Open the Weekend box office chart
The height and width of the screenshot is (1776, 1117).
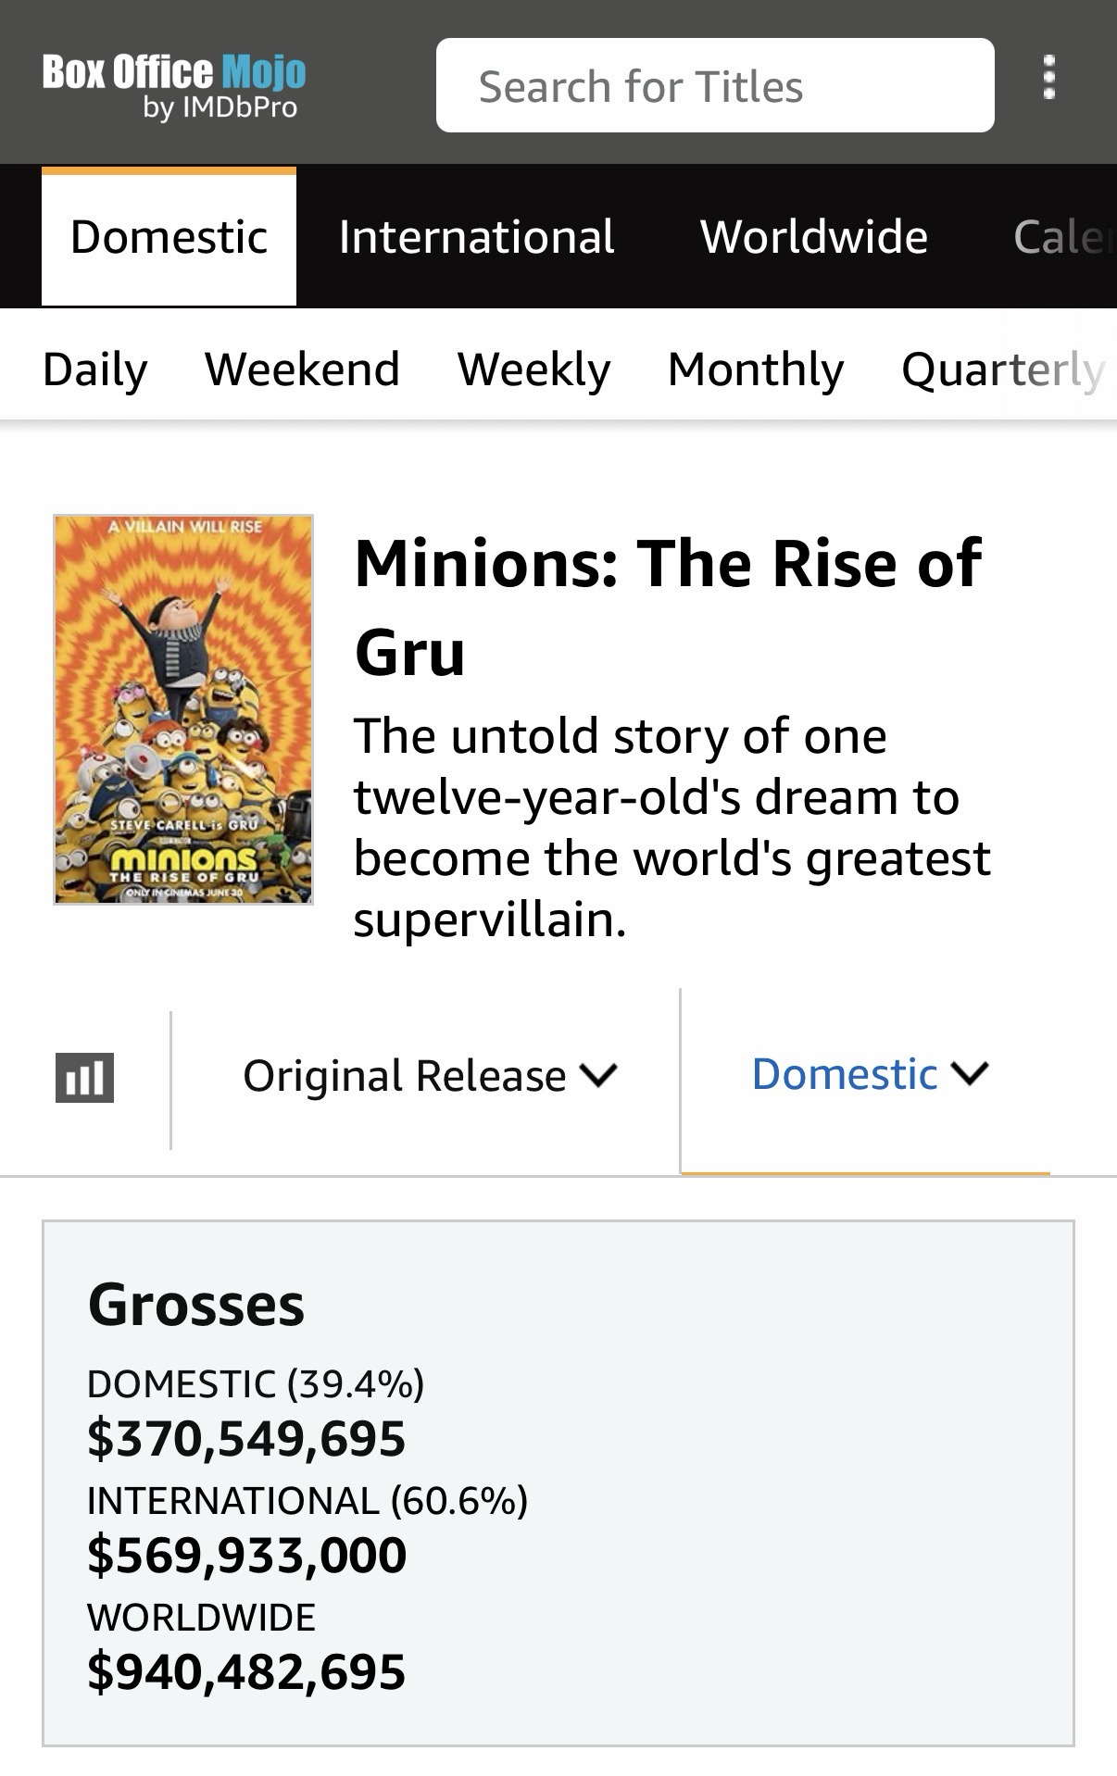(x=302, y=369)
